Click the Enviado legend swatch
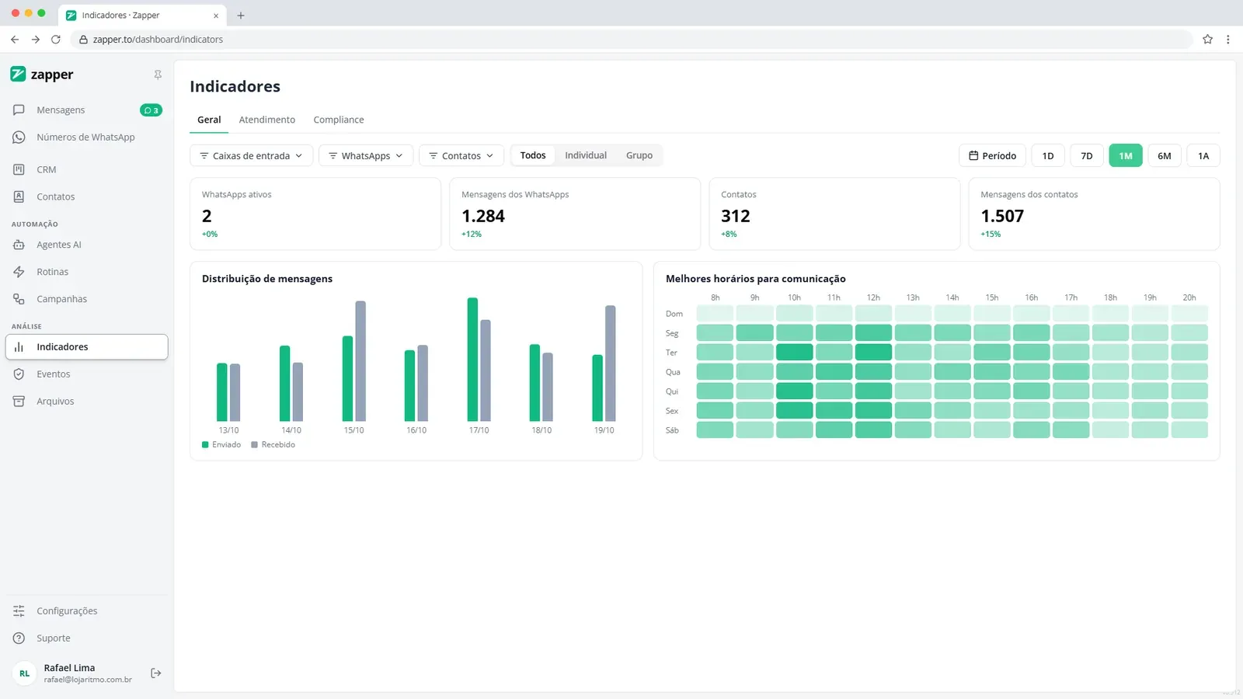The width and height of the screenshot is (1243, 699). [205, 445]
